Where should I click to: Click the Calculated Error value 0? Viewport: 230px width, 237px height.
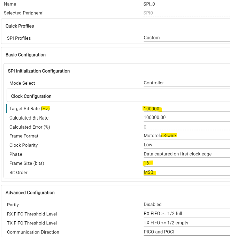(187, 127)
